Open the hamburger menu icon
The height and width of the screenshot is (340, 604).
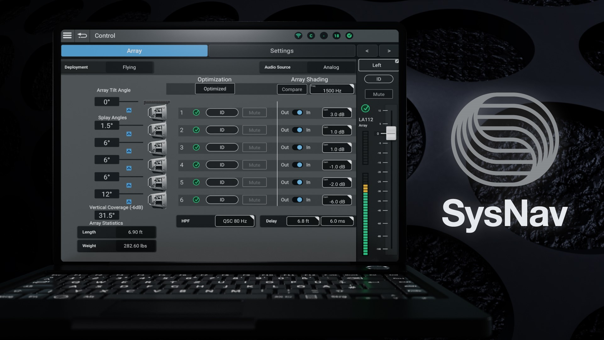pyautogui.click(x=67, y=36)
